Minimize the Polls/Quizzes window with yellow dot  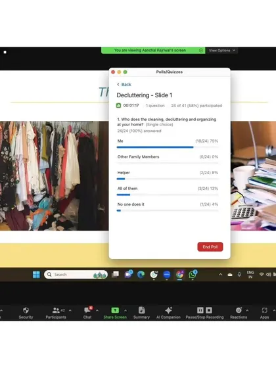pyautogui.click(x=119, y=72)
